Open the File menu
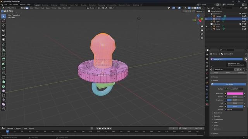248x139 pixels. pos(6,5)
